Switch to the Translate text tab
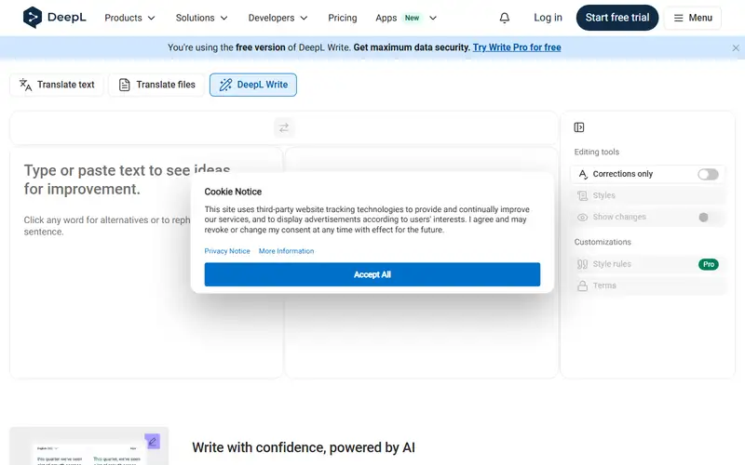 click(x=57, y=85)
